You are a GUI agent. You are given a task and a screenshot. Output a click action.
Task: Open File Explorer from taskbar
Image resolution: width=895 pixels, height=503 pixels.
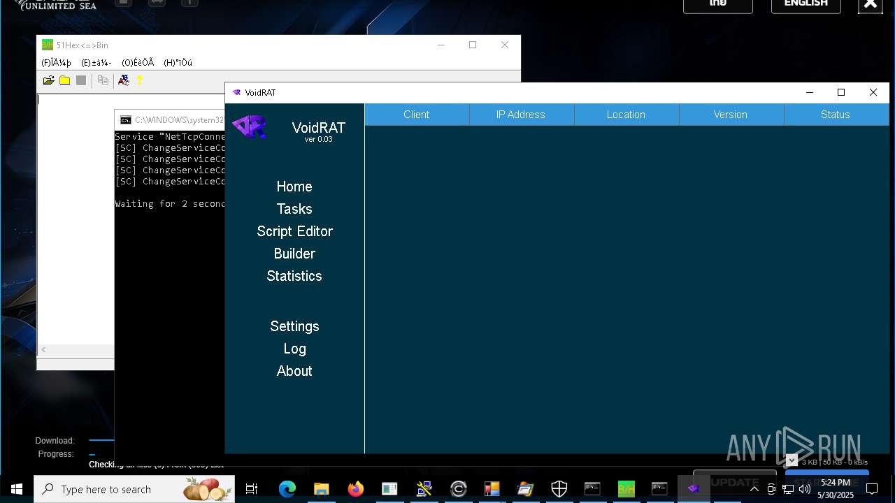[321, 489]
